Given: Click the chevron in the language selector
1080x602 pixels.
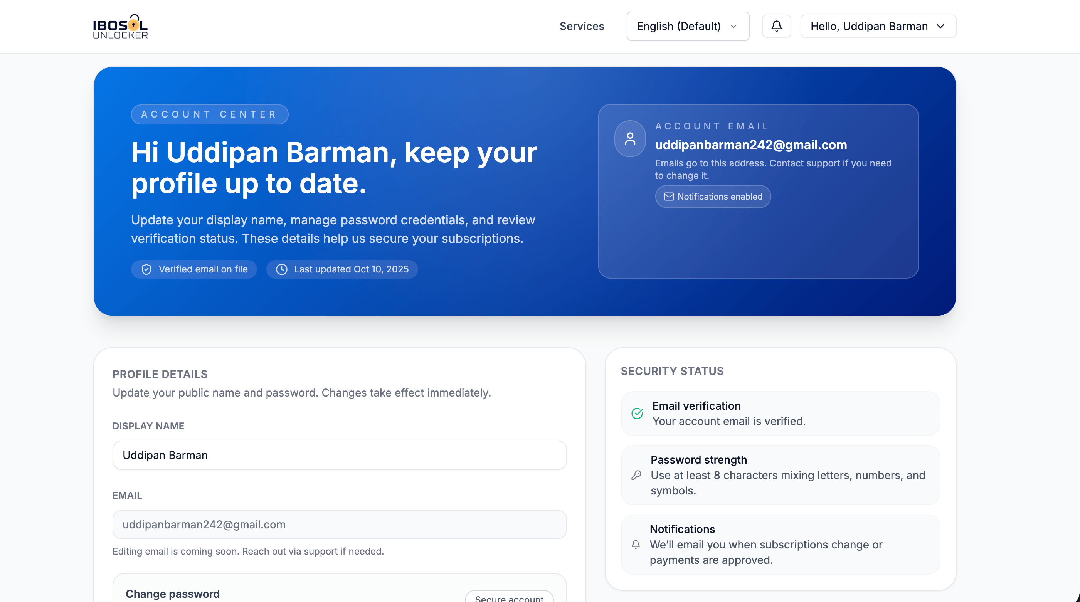Looking at the screenshot, I should [733, 27].
